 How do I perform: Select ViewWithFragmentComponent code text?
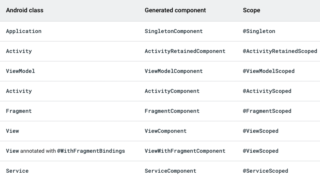tap(185, 151)
